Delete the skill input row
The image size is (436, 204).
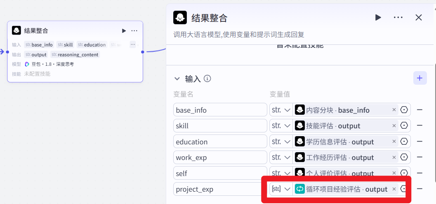pos(420,126)
